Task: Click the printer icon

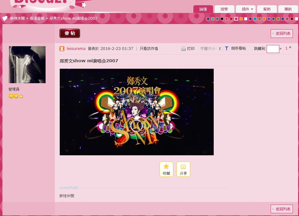Action: coord(183,49)
